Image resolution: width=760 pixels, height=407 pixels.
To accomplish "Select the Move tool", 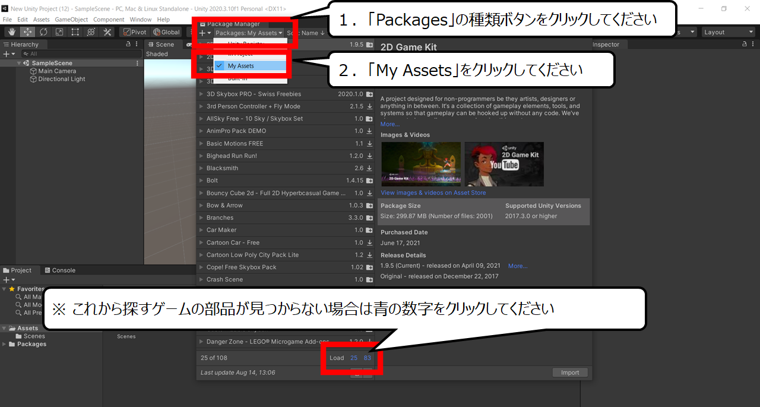I will tap(27, 32).
